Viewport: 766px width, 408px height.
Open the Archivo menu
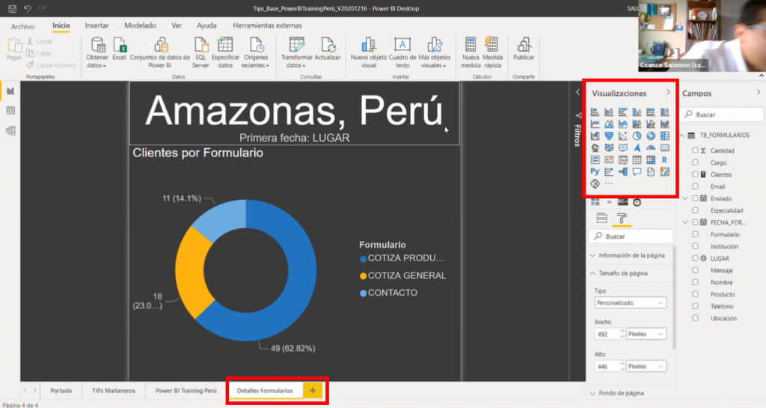(x=22, y=26)
